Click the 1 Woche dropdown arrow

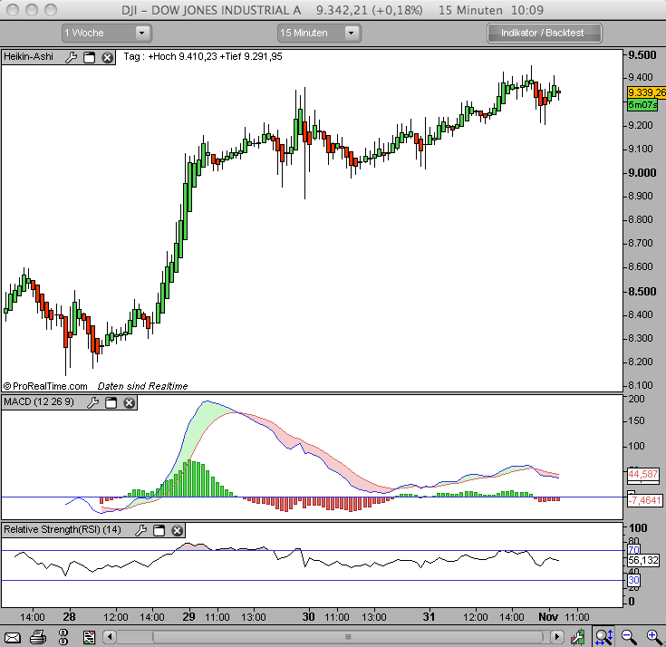pyautogui.click(x=142, y=33)
